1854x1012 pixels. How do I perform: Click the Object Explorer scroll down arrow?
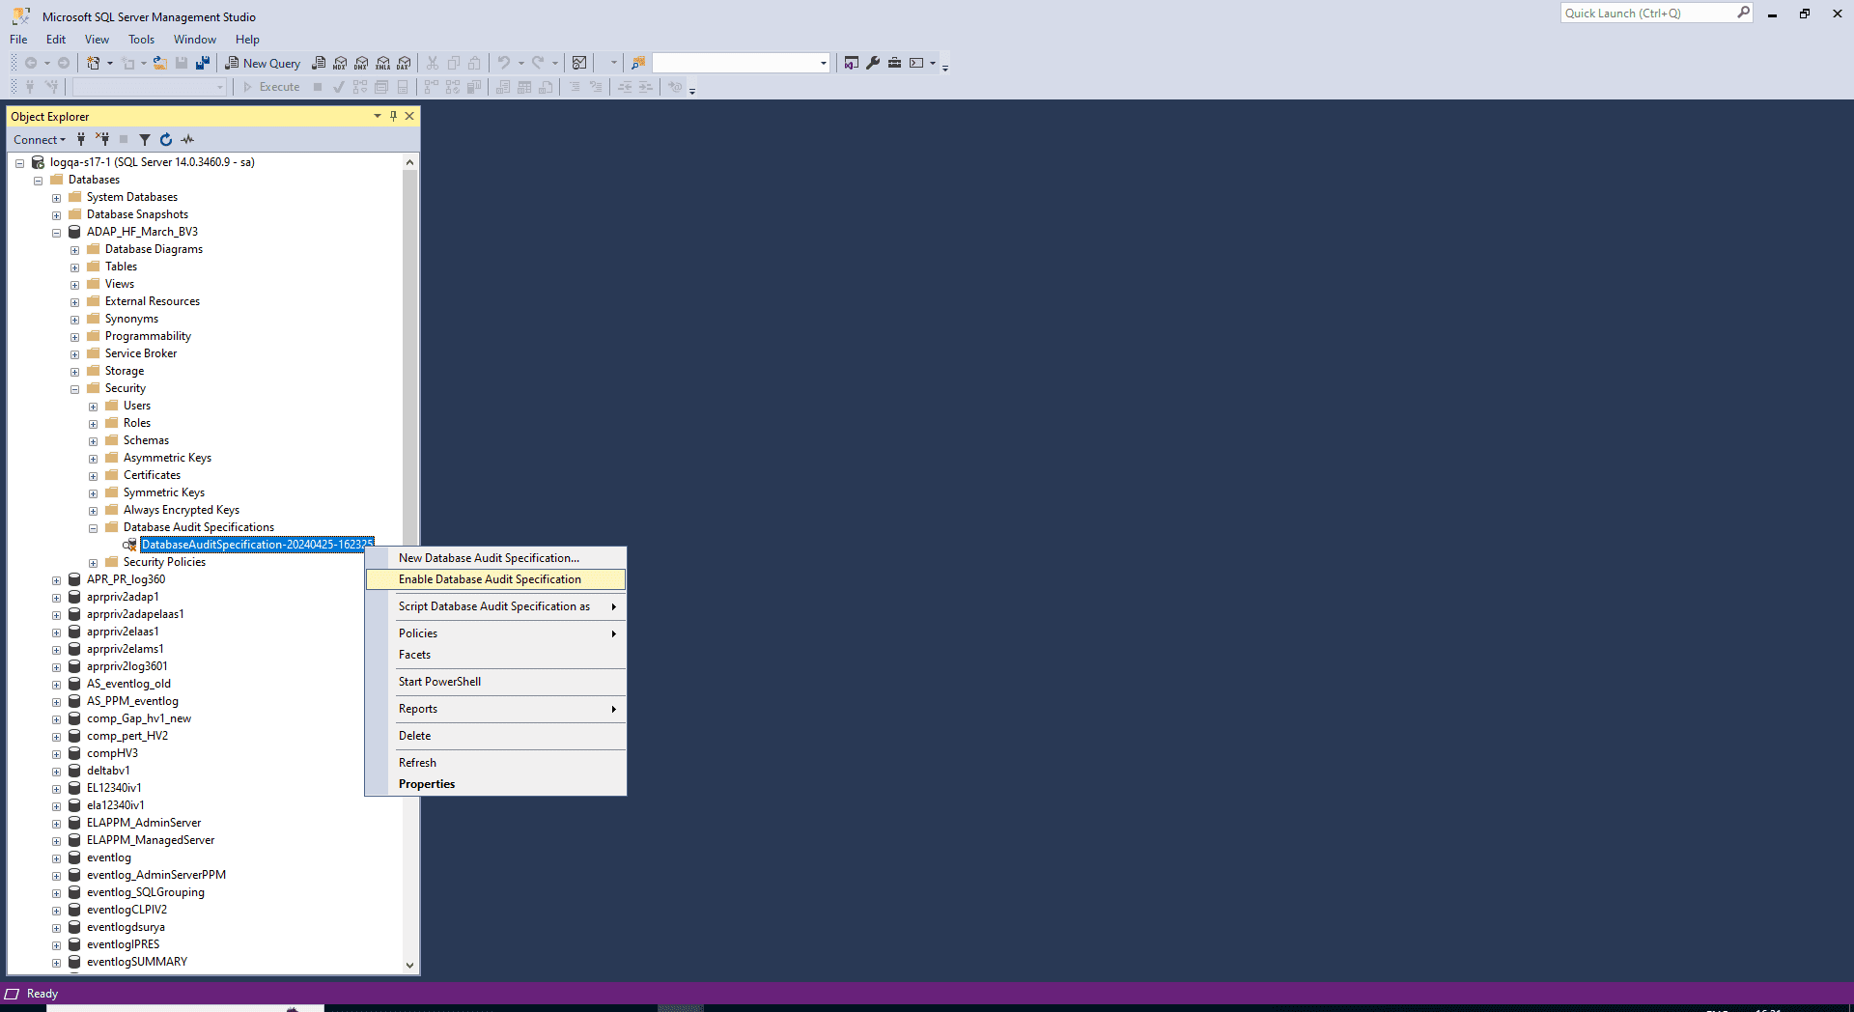pyautogui.click(x=409, y=965)
